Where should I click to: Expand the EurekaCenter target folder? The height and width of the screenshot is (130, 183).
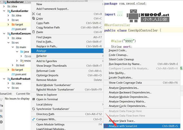8,25
